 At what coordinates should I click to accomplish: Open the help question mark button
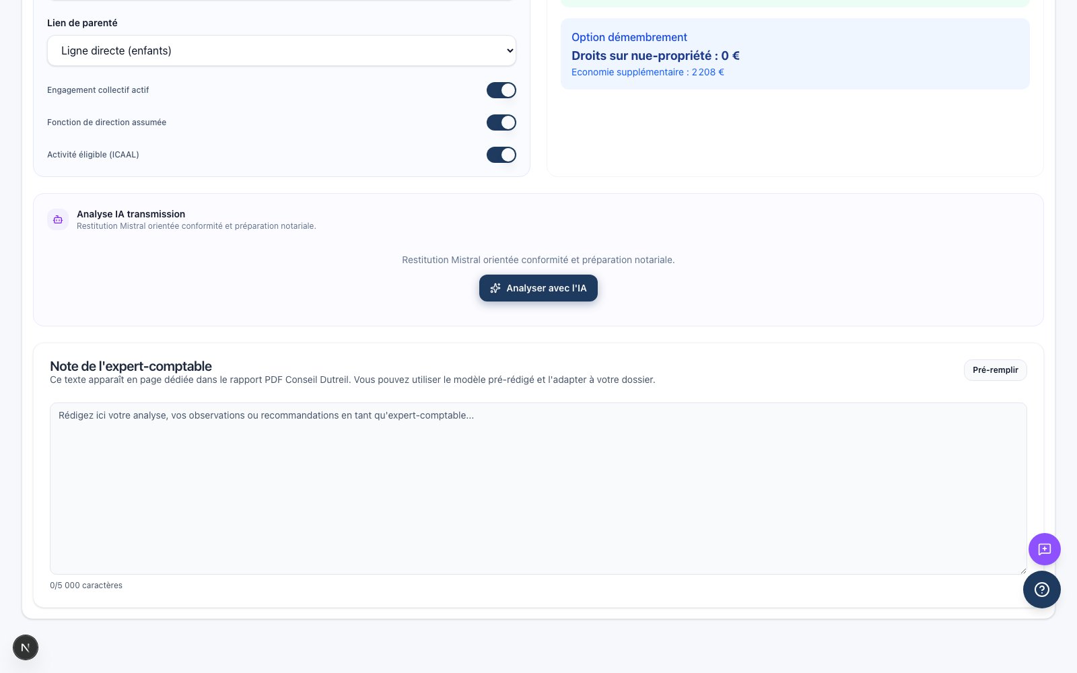1042,590
